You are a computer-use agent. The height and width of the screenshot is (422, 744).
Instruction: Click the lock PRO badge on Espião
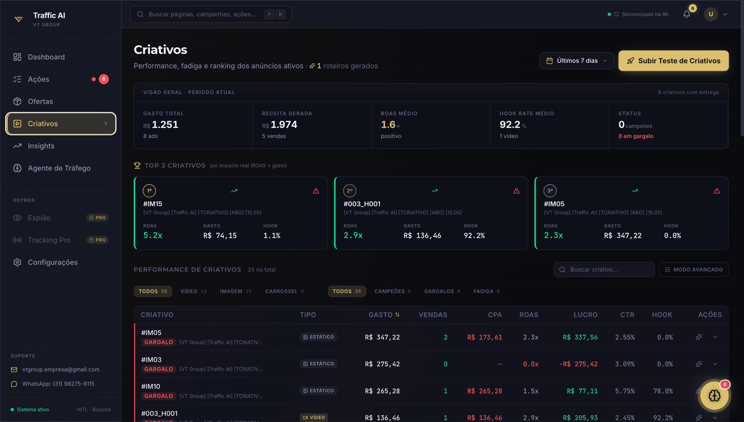pyautogui.click(x=98, y=218)
